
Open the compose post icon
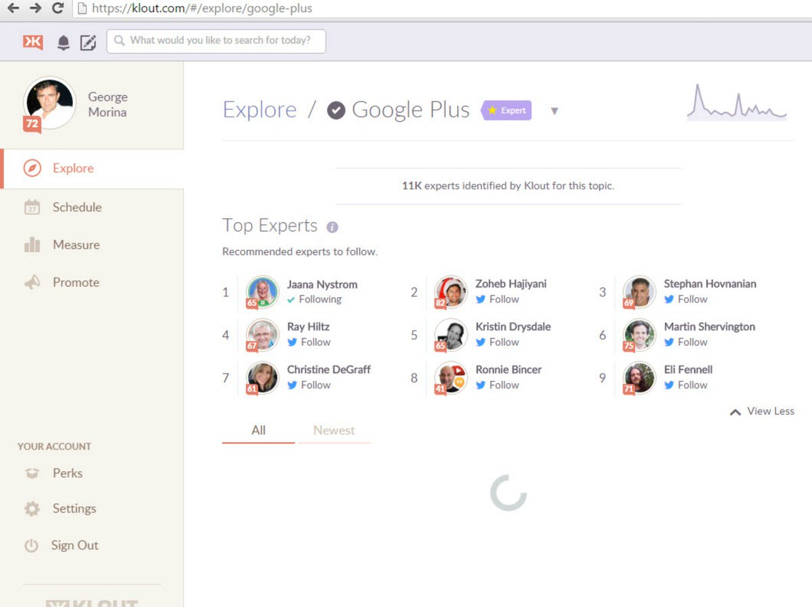click(88, 43)
